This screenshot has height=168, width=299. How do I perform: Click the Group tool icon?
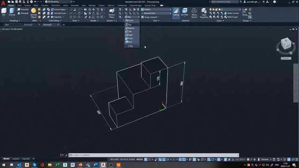pyautogui.click(x=245, y=12)
